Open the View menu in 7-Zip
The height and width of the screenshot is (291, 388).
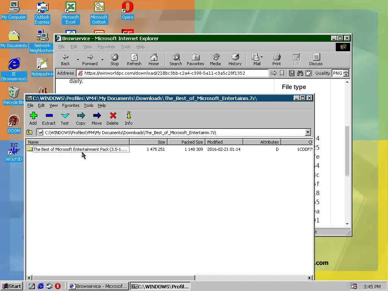[x=53, y=105]
